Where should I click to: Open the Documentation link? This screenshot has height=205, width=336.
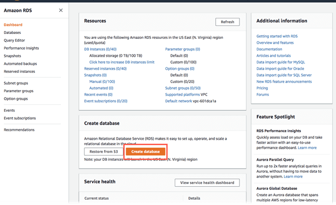pos(269,49)
